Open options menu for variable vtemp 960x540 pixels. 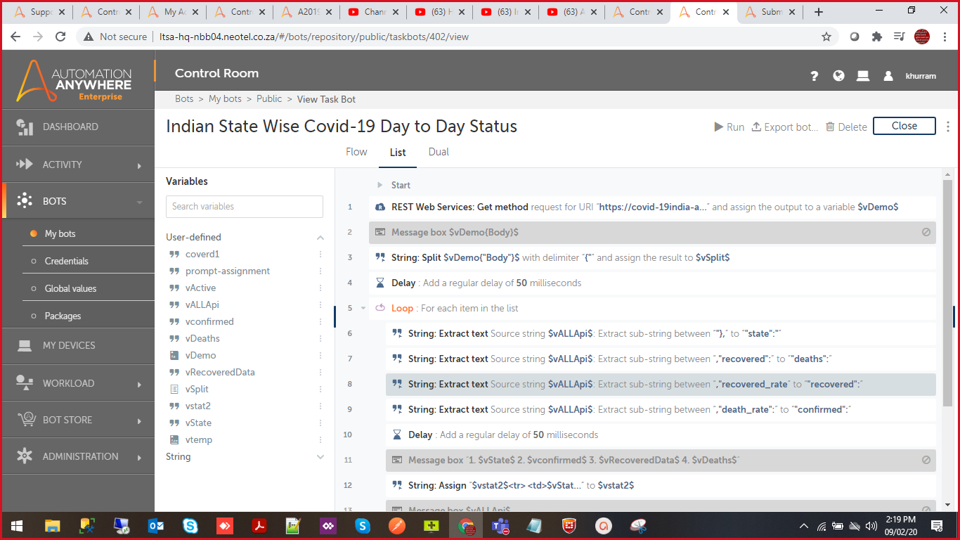(x=320, y=440)
